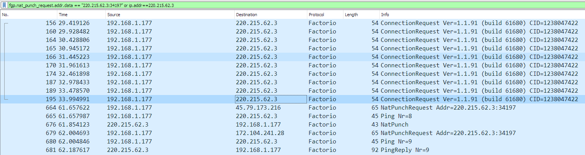The height and width of the screenshot is (155, 585).
Task: Select the NatPunch packet 676
Action: pos(292,124)
